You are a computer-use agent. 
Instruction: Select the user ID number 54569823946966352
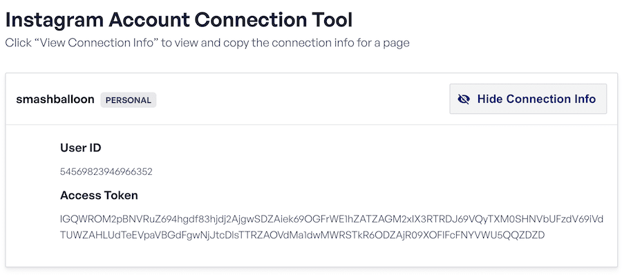point(106,172)
